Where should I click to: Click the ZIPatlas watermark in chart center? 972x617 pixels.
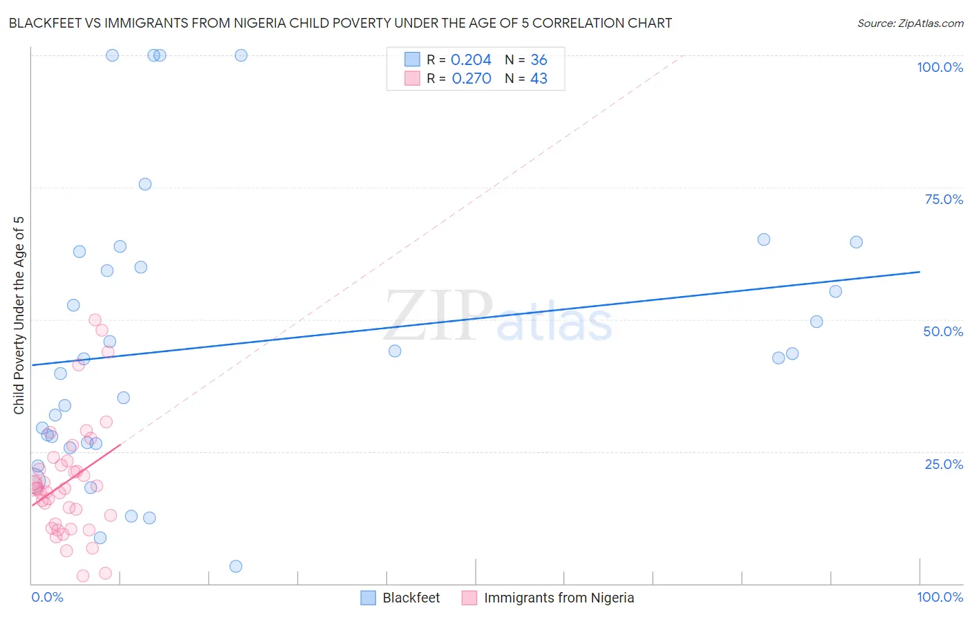click(498, 317)
